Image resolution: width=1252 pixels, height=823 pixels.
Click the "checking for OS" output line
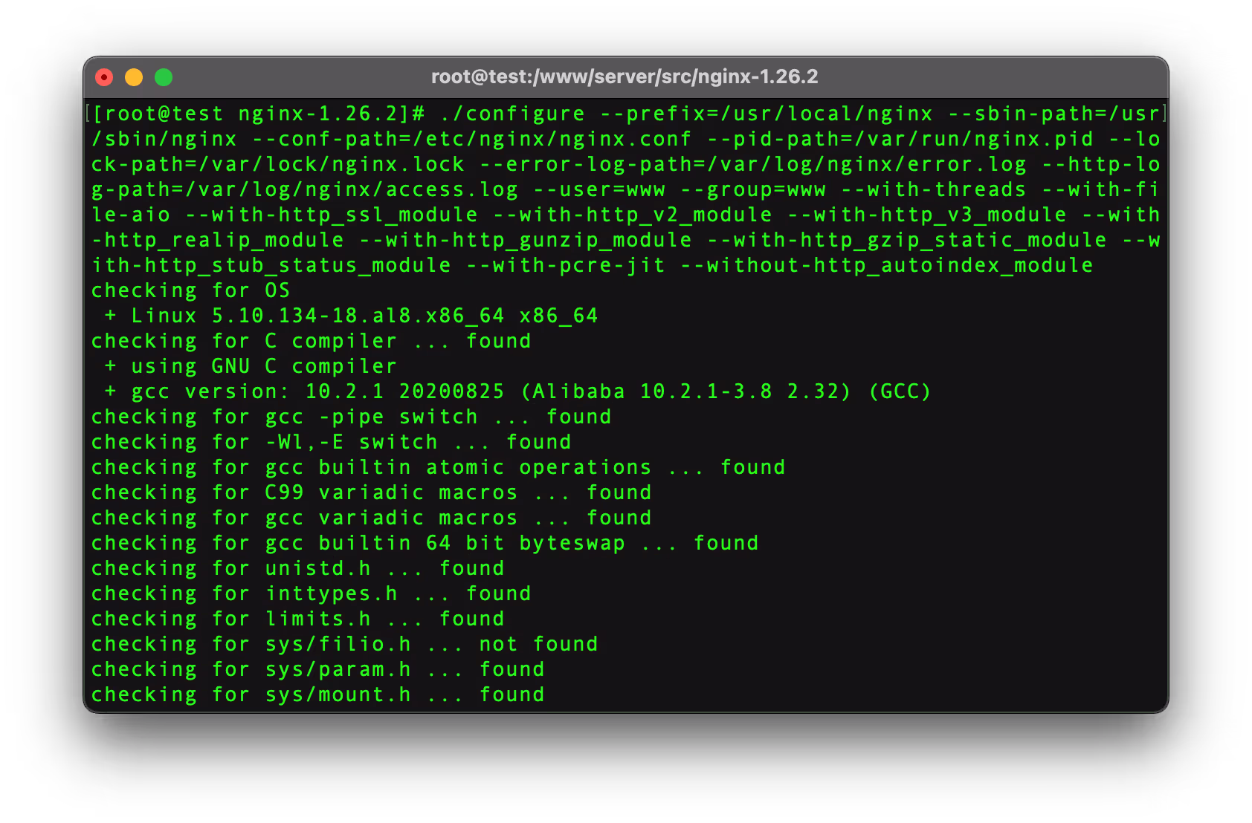190,290
